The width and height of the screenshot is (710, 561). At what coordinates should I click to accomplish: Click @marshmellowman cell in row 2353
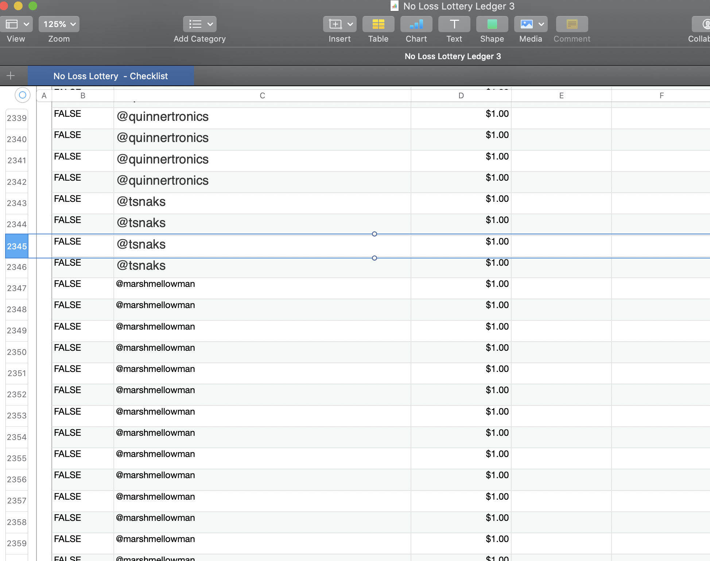[x=262, y=416]
